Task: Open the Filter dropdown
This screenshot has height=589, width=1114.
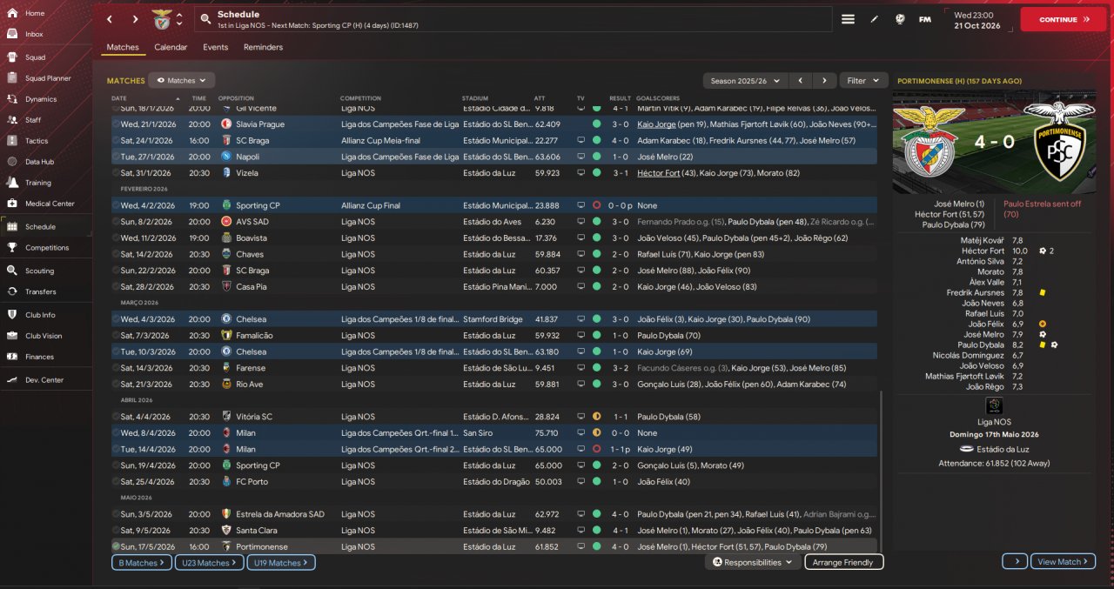Action: tap(863, 80)
